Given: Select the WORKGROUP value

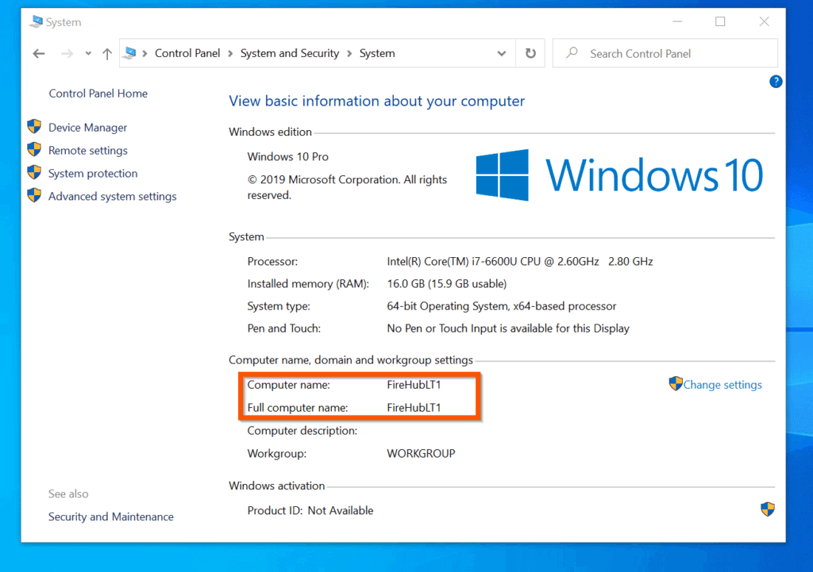Looking at the screenshot, I should [421, 453].
